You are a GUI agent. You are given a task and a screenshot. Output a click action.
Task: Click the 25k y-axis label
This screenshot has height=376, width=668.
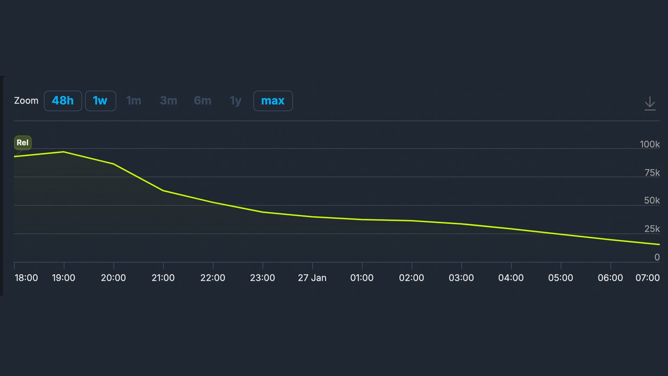click(651, 229)
